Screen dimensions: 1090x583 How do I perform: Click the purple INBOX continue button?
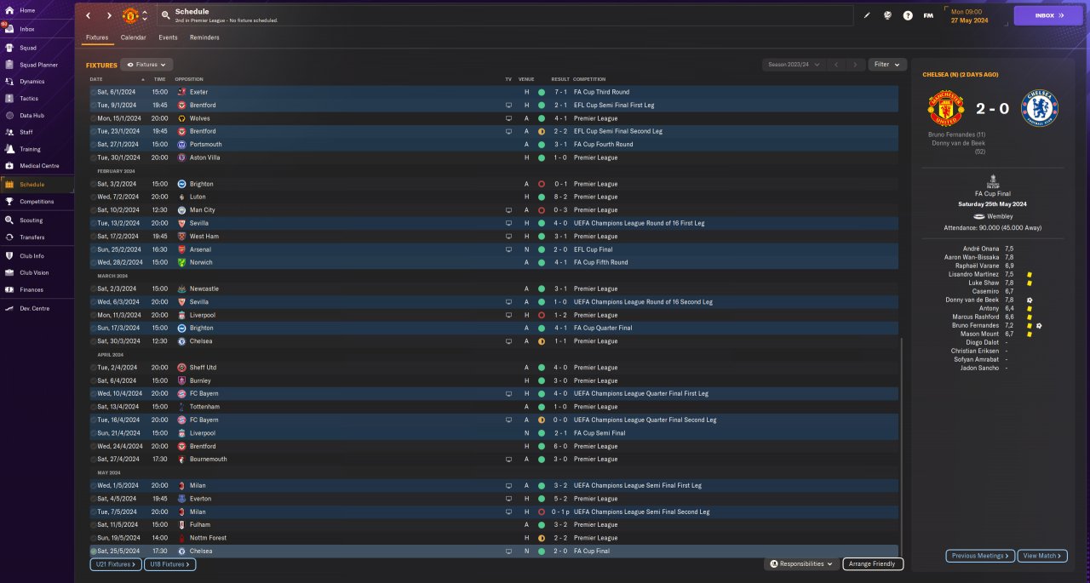coord(1047,15)
